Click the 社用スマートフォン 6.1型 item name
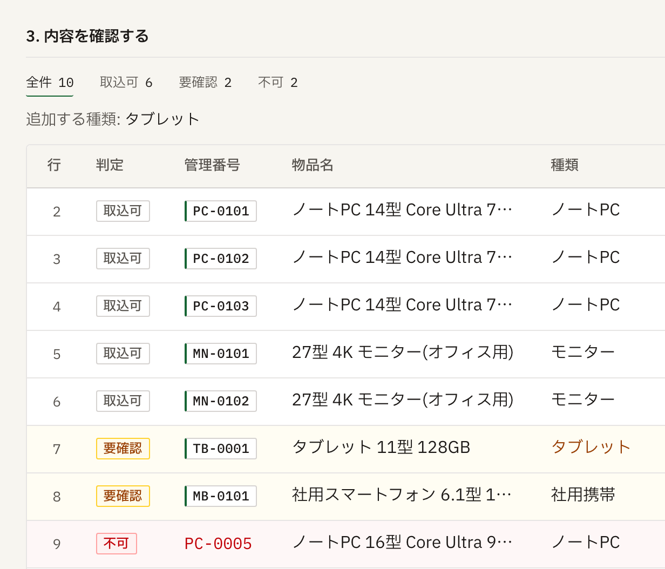This screenshot has height=569, width=665. 402,495
